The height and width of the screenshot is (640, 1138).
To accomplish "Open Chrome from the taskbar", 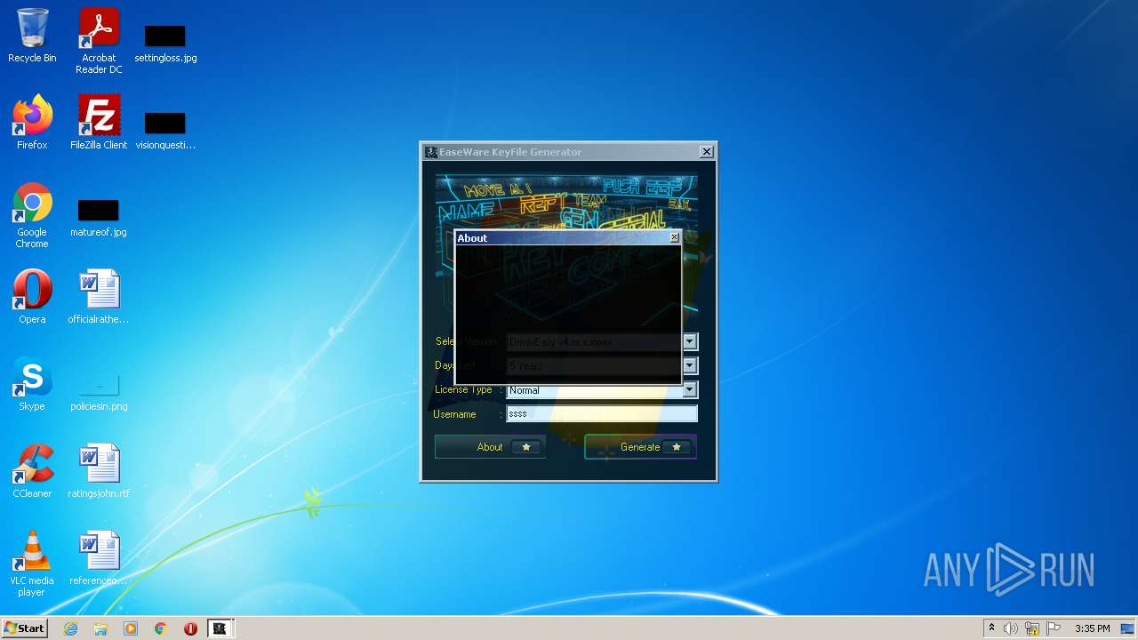I will tap(161, 628).
